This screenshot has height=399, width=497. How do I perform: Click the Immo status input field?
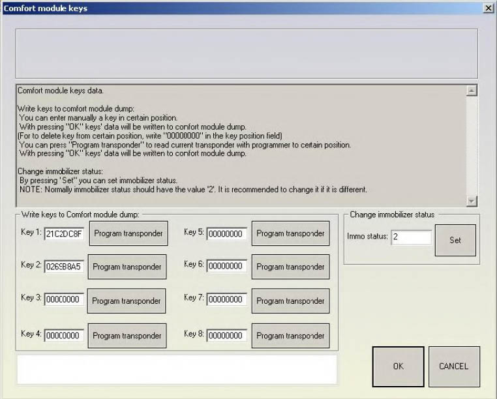(411, 238)
